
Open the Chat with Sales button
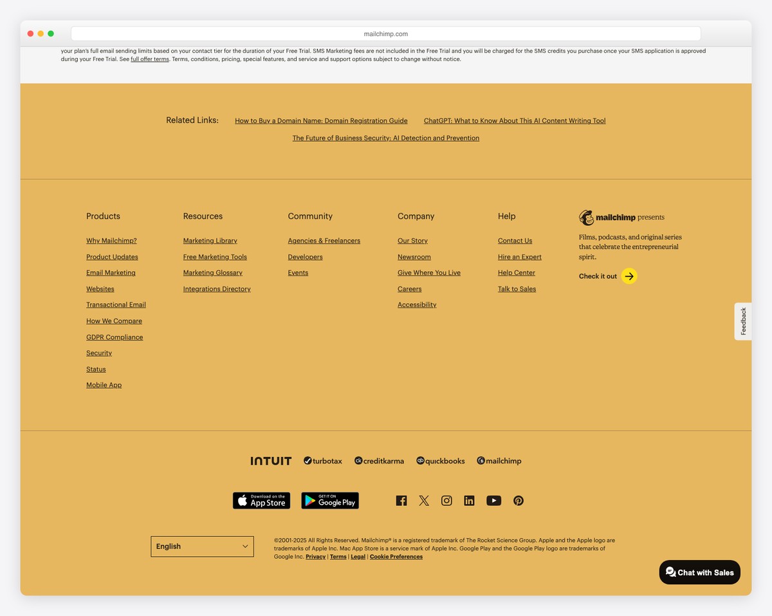(x=699, y=572)
